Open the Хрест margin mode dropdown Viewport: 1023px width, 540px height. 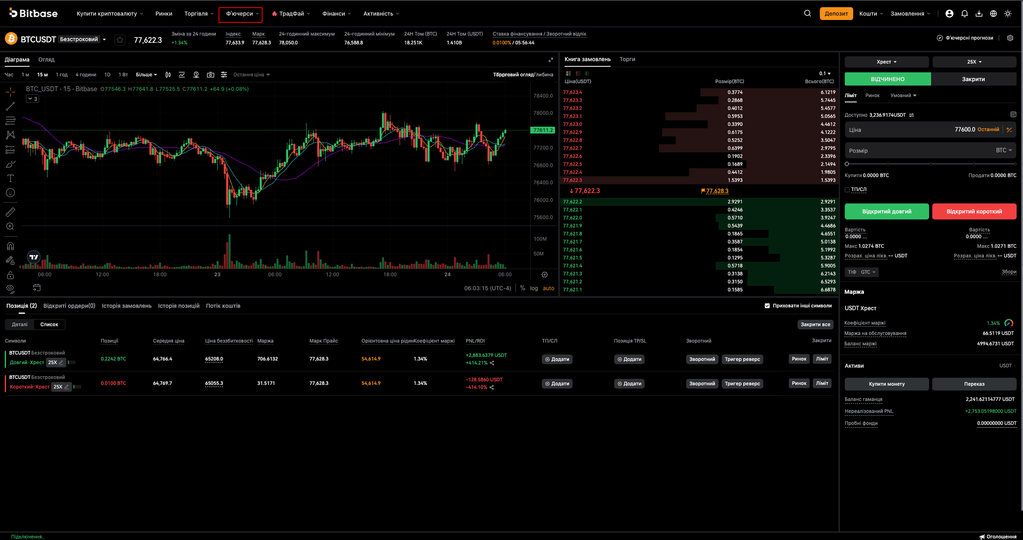(887, 62)
